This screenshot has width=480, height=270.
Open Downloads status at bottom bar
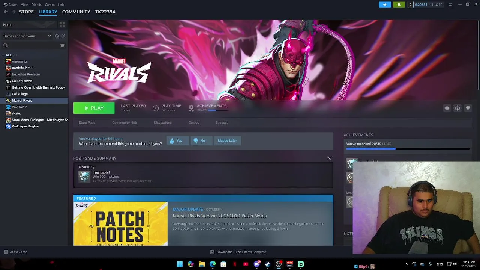click(x=238, y=252)
